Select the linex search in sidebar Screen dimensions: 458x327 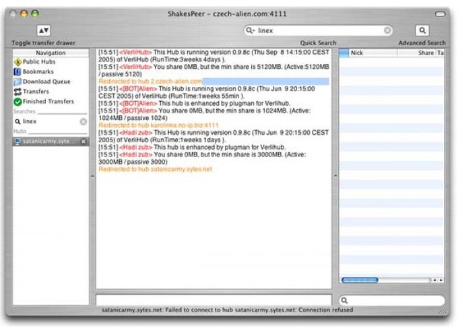pyautogui.click(x=51, y=121)
